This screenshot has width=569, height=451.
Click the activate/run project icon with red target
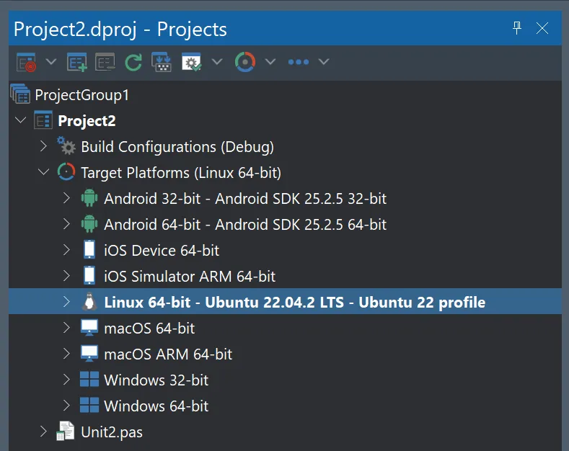pyautogui.click(x=27, y=62)
